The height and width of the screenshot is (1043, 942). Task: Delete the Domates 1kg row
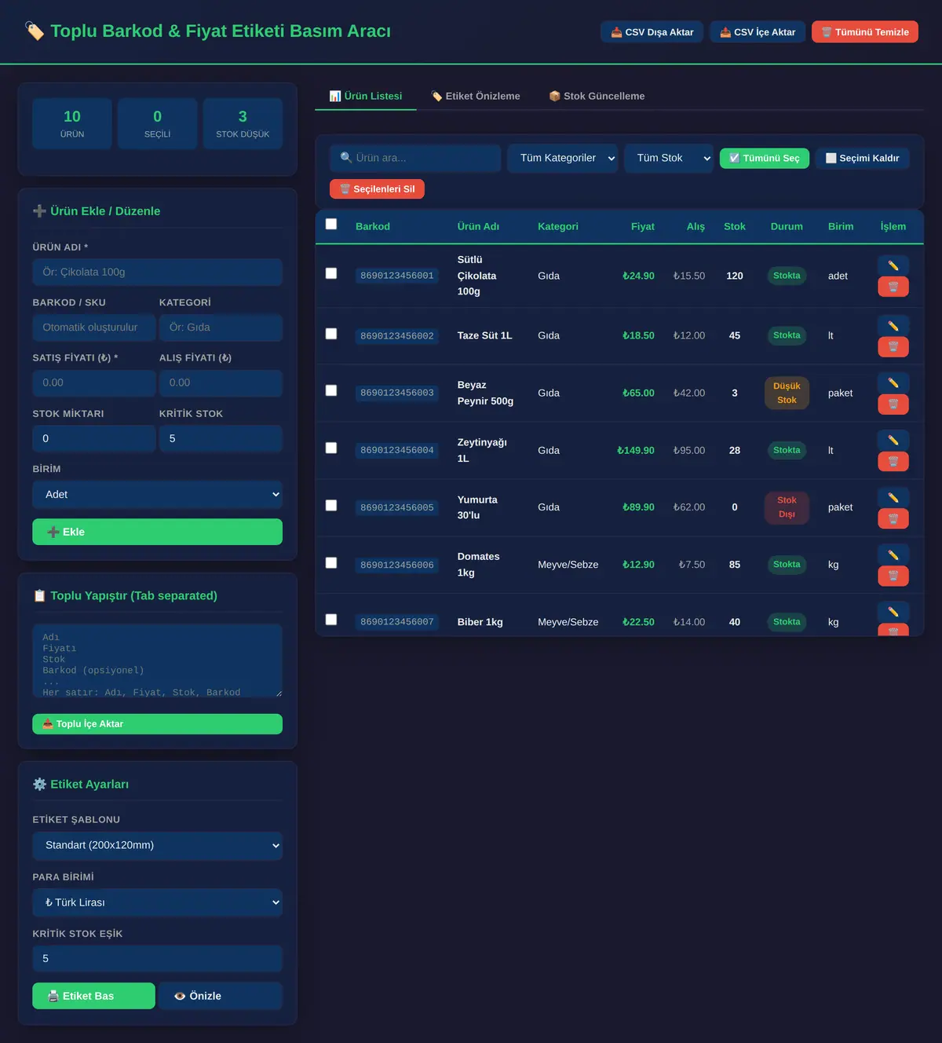(893, 576)
